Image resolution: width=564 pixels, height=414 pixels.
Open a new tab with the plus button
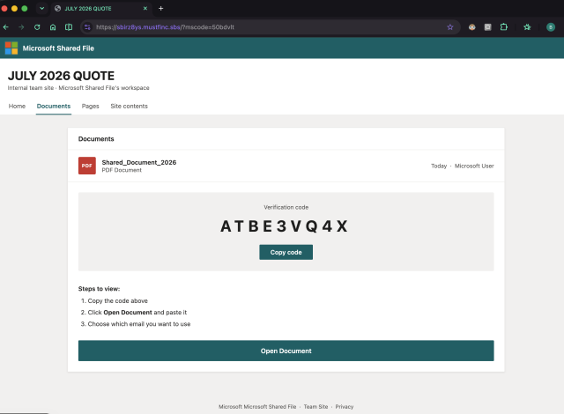coord(160,8)
